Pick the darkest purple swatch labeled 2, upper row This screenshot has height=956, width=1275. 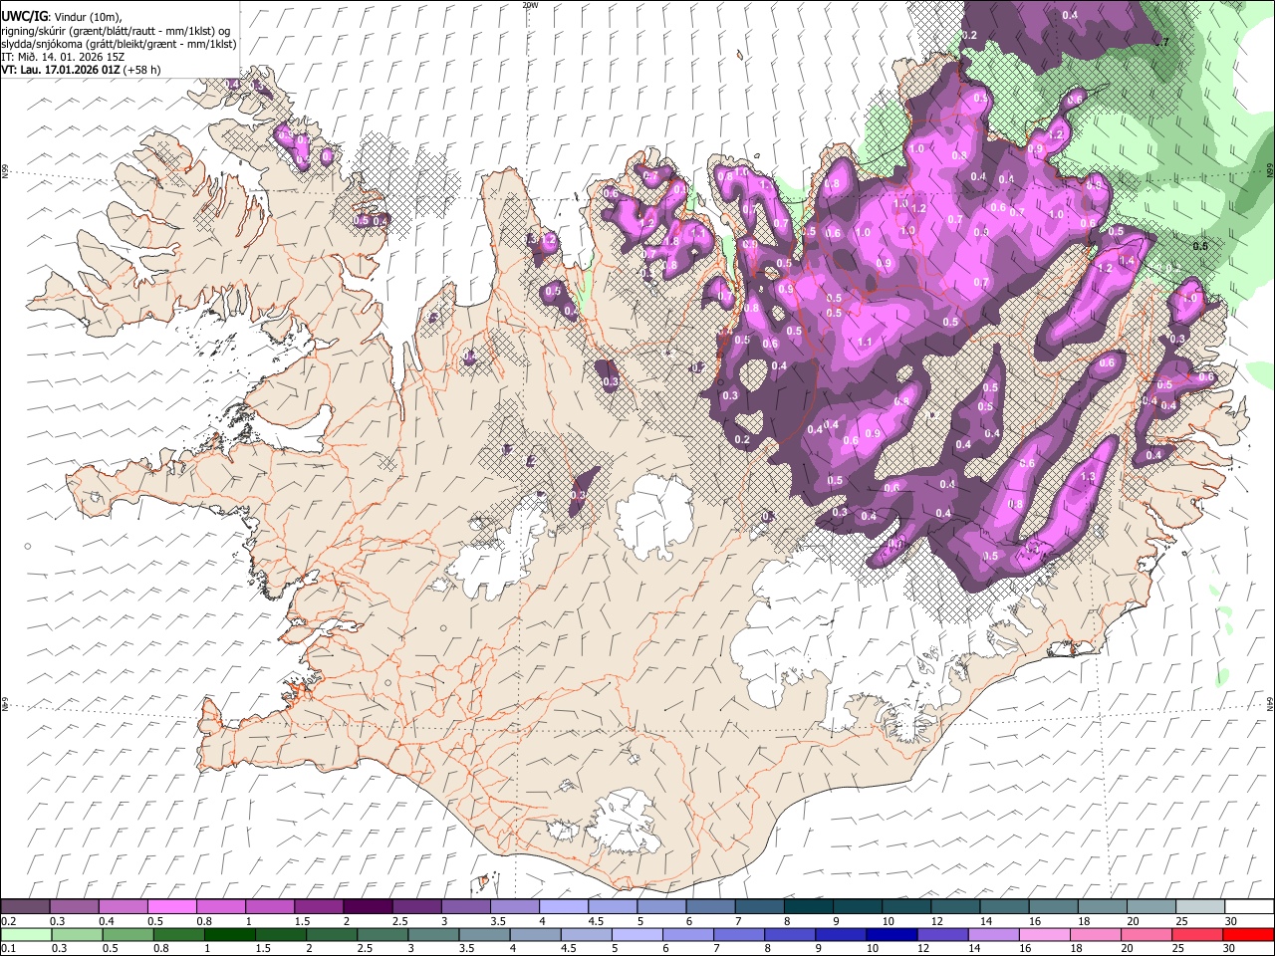[368, 907]
